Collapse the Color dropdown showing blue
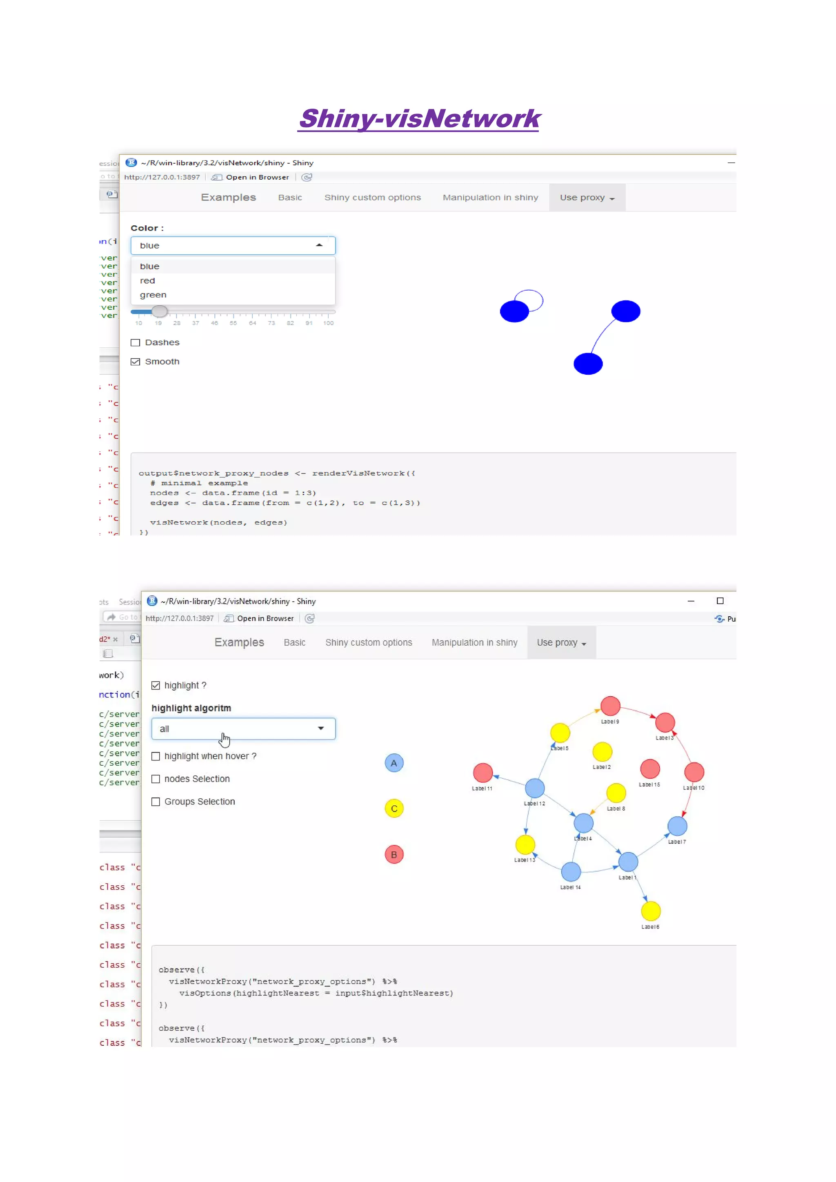This screenshot has width=836, height=1182. click(x=233, y=246)
